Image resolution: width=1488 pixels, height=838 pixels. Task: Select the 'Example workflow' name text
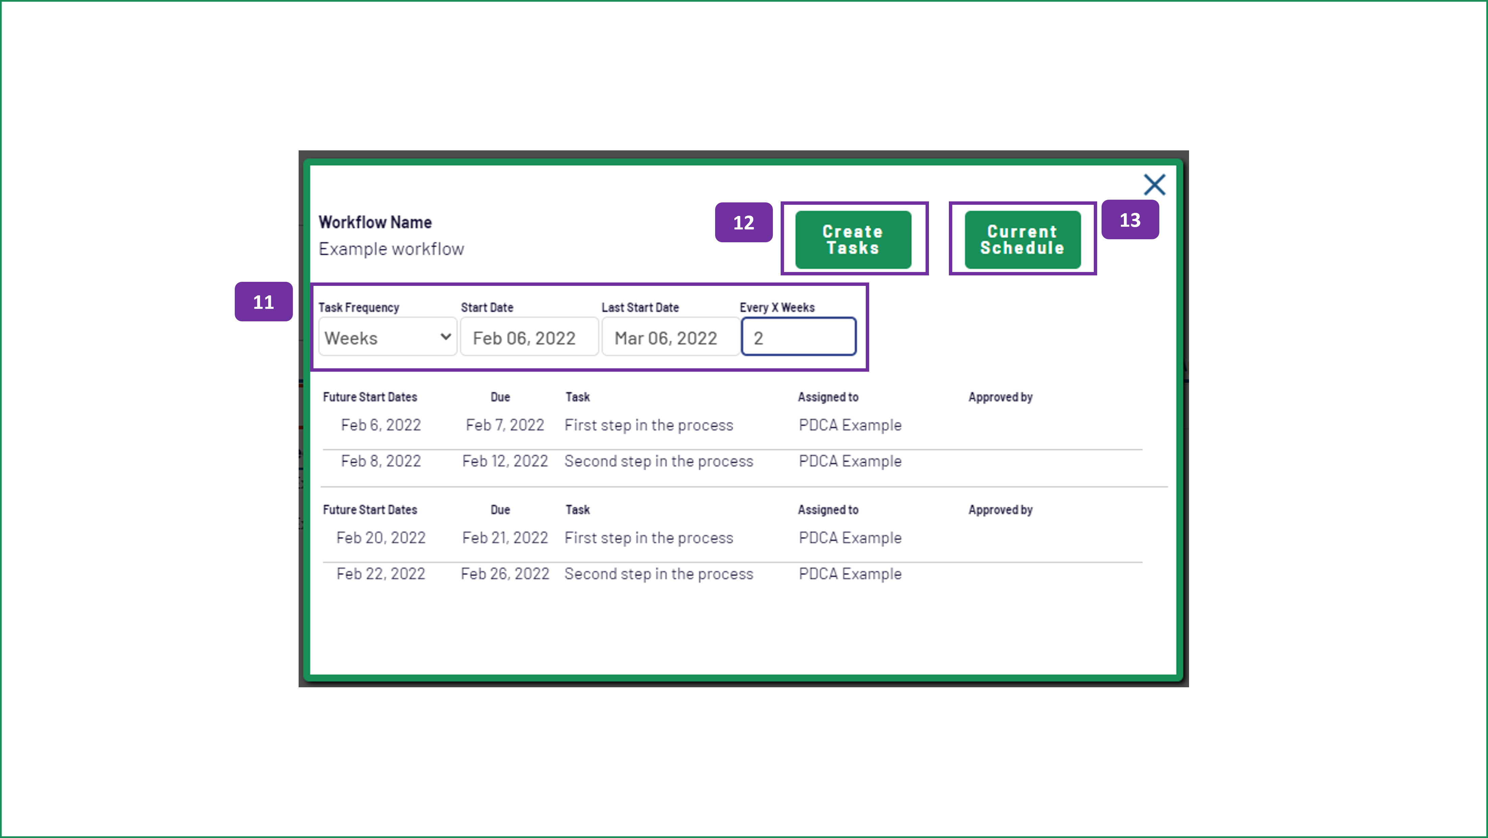coord(391,249)
